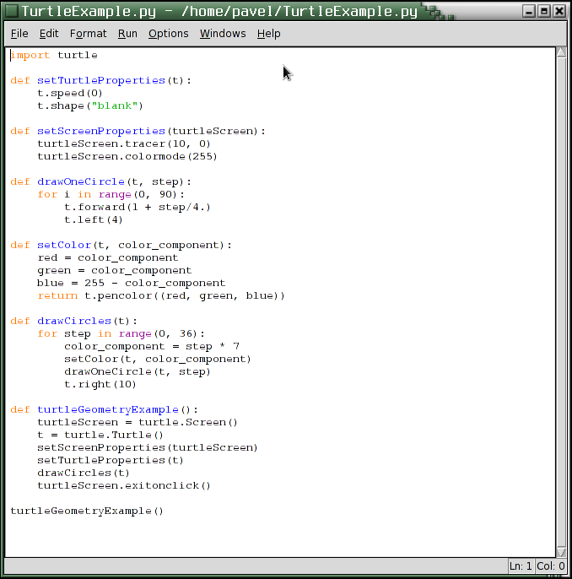
Task: Click the t.right(10) line
Action: (100, 384)
